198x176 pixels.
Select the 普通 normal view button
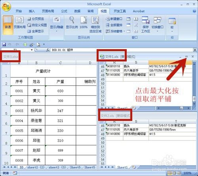[8, 25]
